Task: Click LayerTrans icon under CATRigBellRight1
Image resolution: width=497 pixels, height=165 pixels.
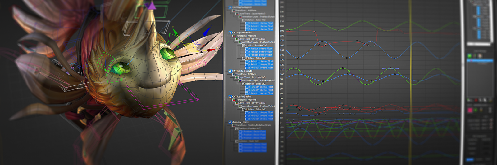Action: pos(237,77)
